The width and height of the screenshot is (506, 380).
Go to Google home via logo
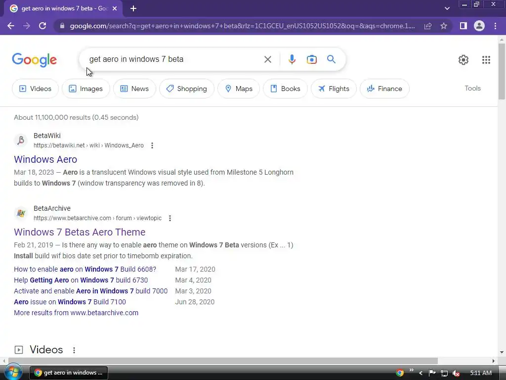tap(34, 60)
